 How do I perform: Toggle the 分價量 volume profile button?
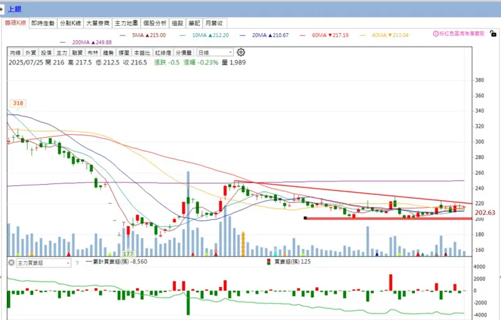click(x=183, y=52)
